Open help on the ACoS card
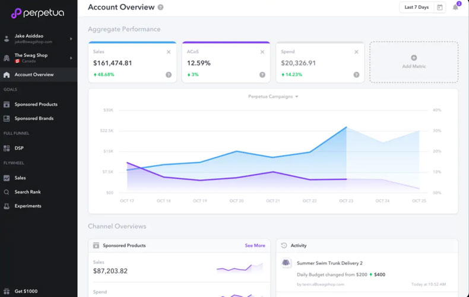This screenshot has width=469, height=297. click(x=262, y=75)
